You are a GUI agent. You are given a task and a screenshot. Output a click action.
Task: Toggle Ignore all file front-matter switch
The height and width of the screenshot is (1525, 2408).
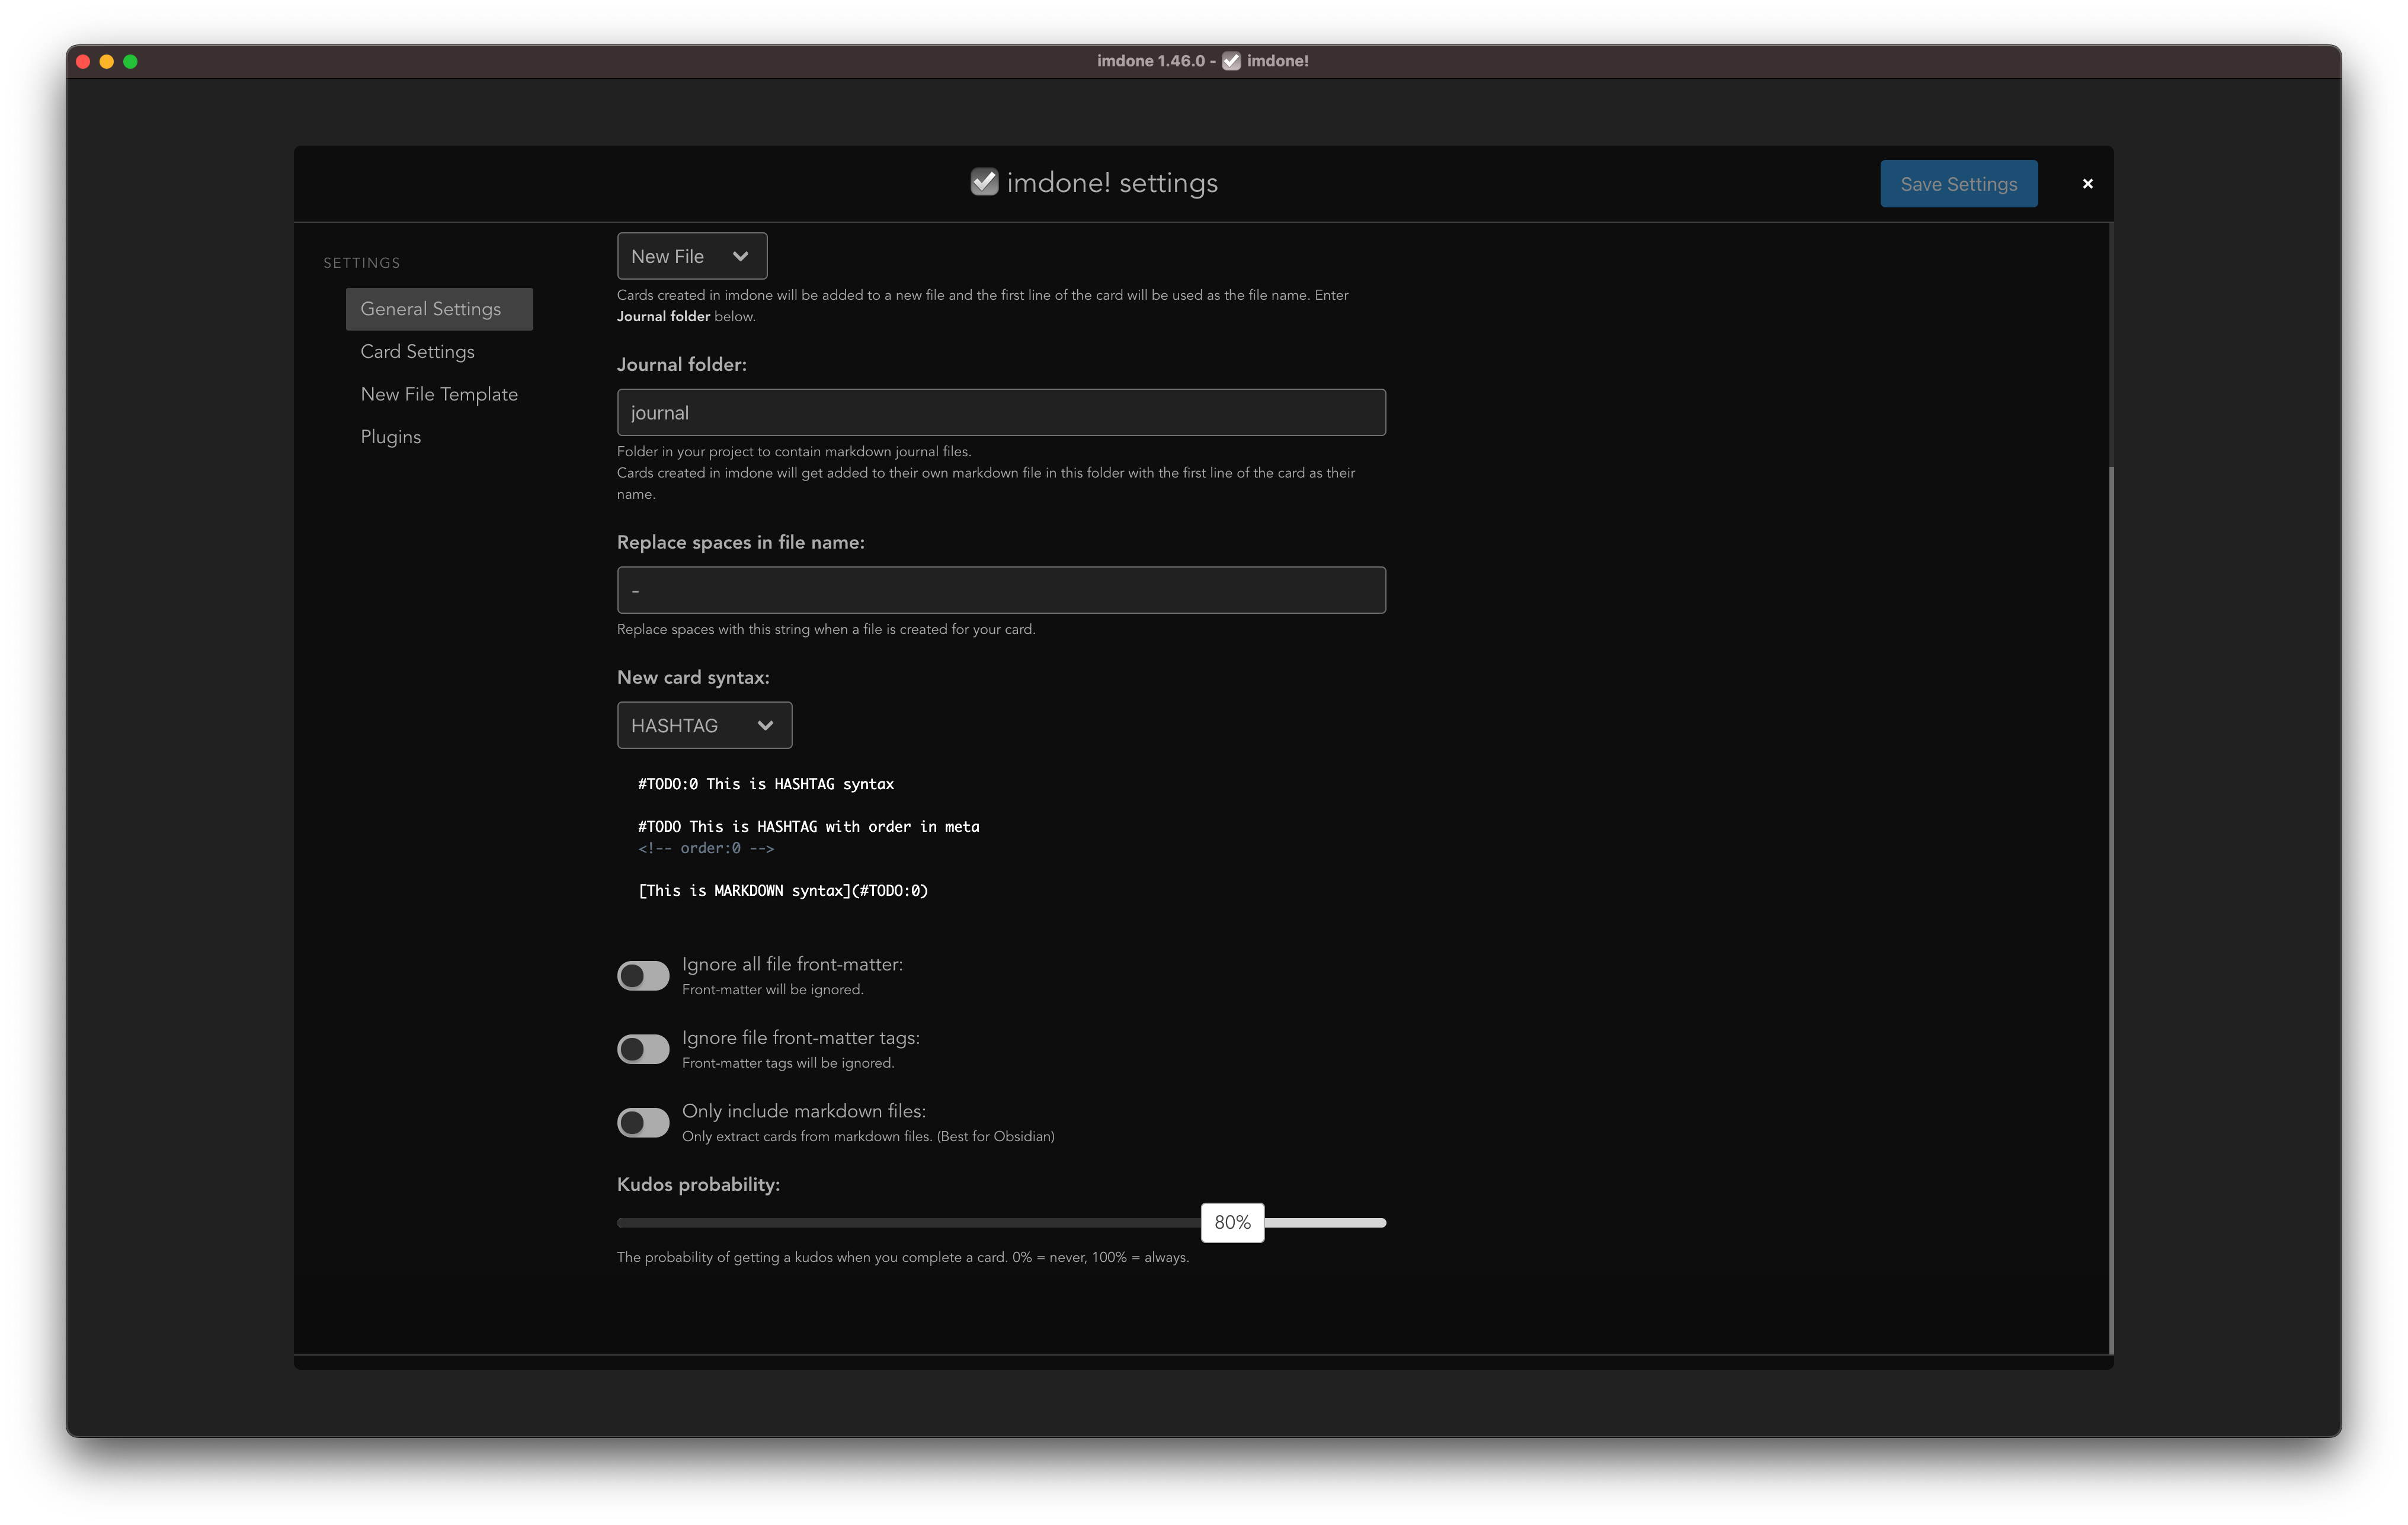point(643,975)
